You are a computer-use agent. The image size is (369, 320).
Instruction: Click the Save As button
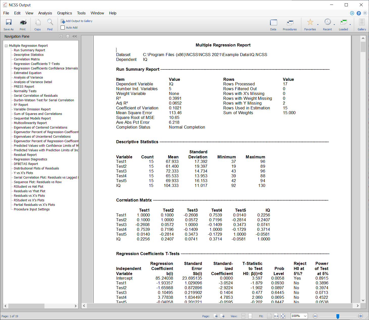coord(8,24)
